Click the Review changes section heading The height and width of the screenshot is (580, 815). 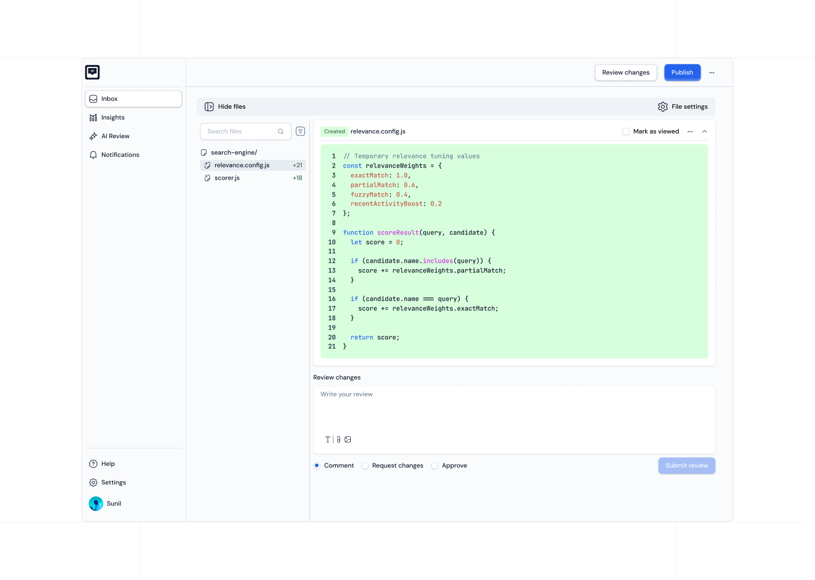click(337, 377)
